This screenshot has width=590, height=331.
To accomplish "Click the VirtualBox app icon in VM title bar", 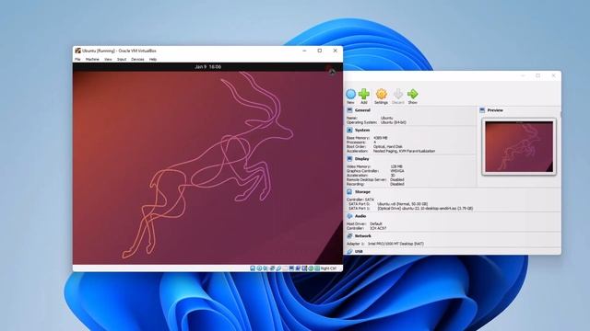I will coord(77,51).
